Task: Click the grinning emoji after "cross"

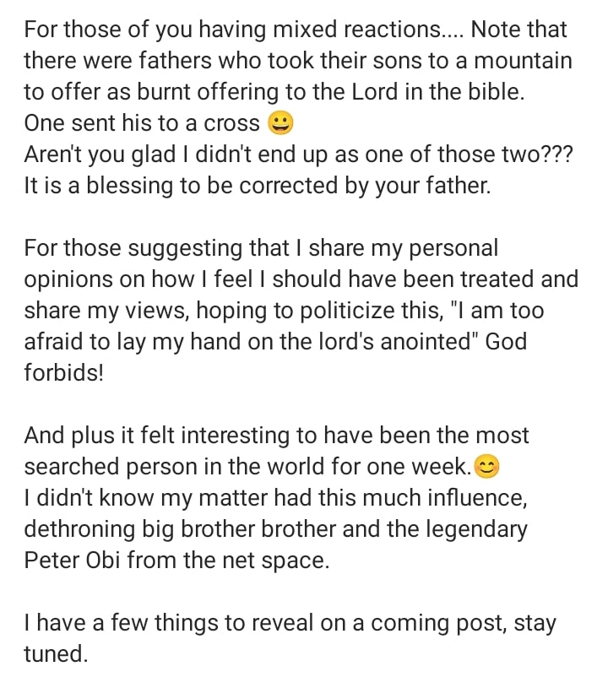Action: (x=280, y=123)
